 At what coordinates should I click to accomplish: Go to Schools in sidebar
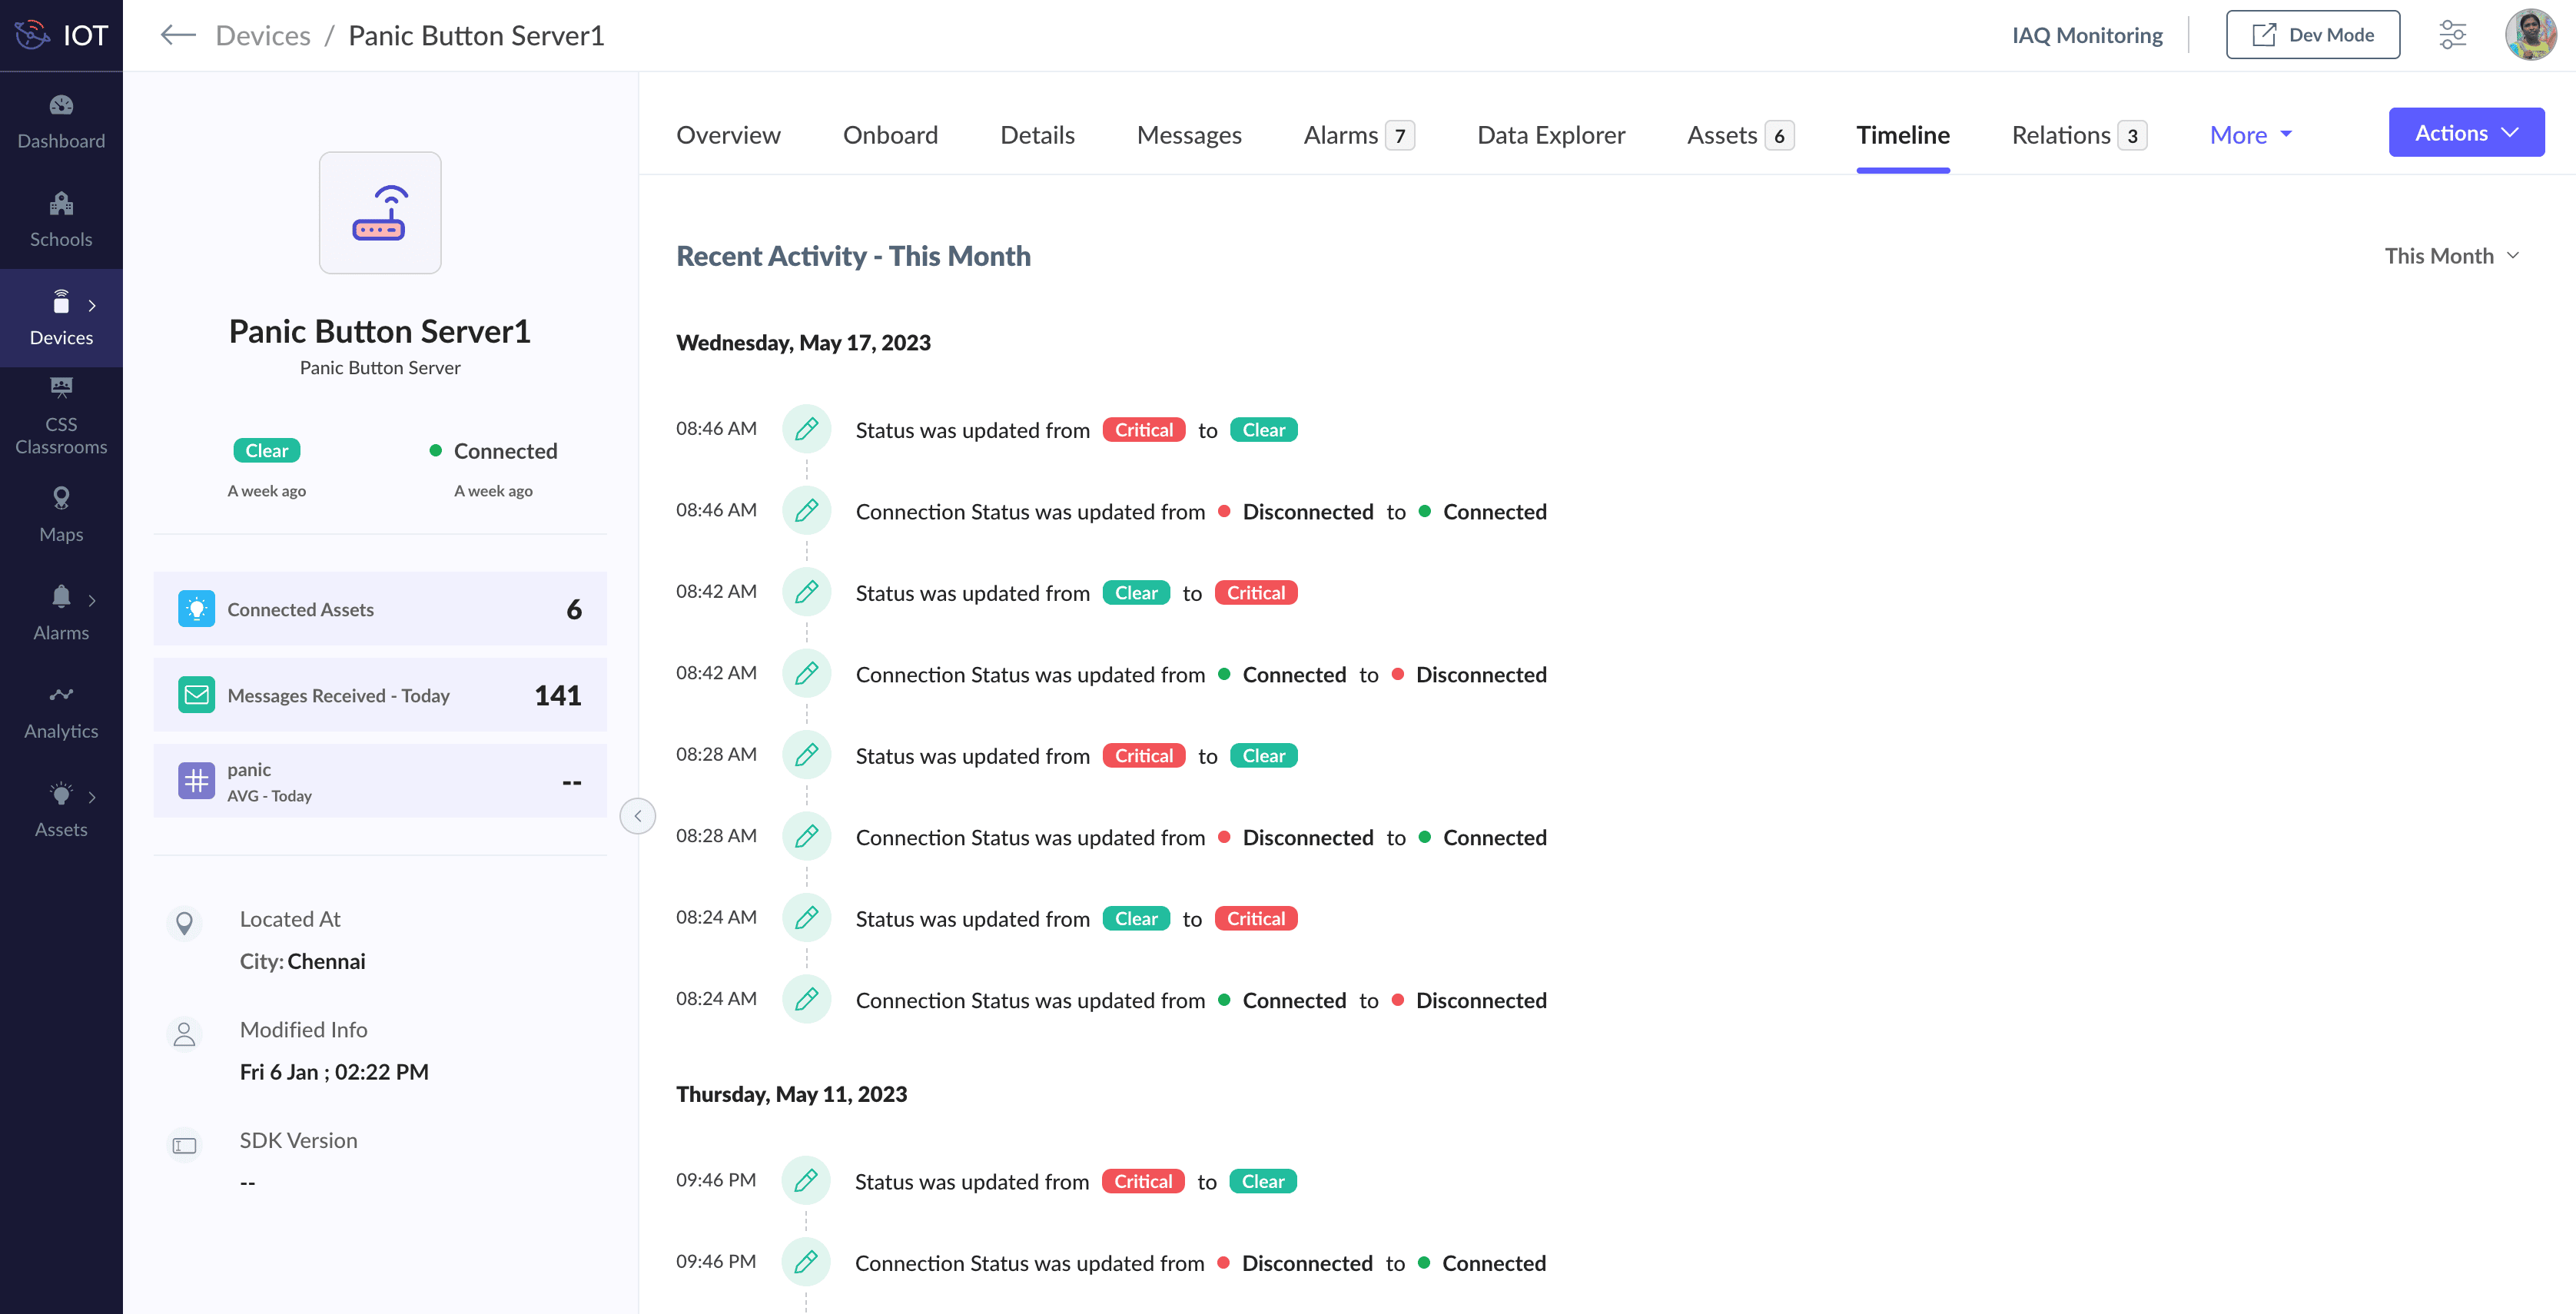pos(61,220)
